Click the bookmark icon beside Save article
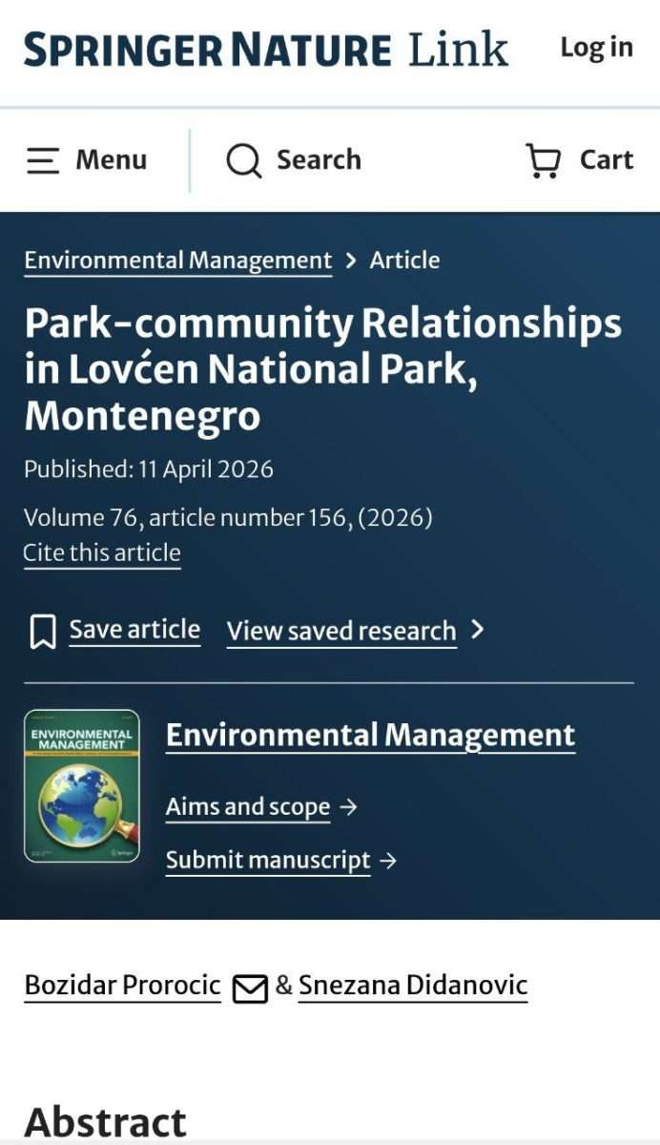This screenshot has height=1145, width=660. [x=42, y=632]
